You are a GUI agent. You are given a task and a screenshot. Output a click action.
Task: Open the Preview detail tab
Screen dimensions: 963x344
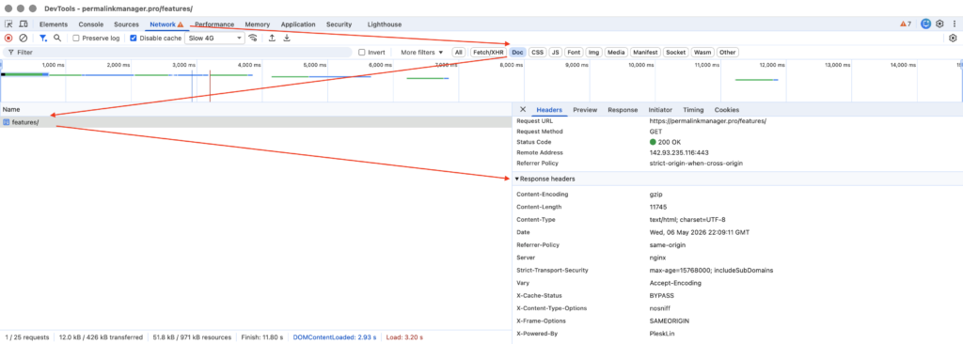(585, 110)
